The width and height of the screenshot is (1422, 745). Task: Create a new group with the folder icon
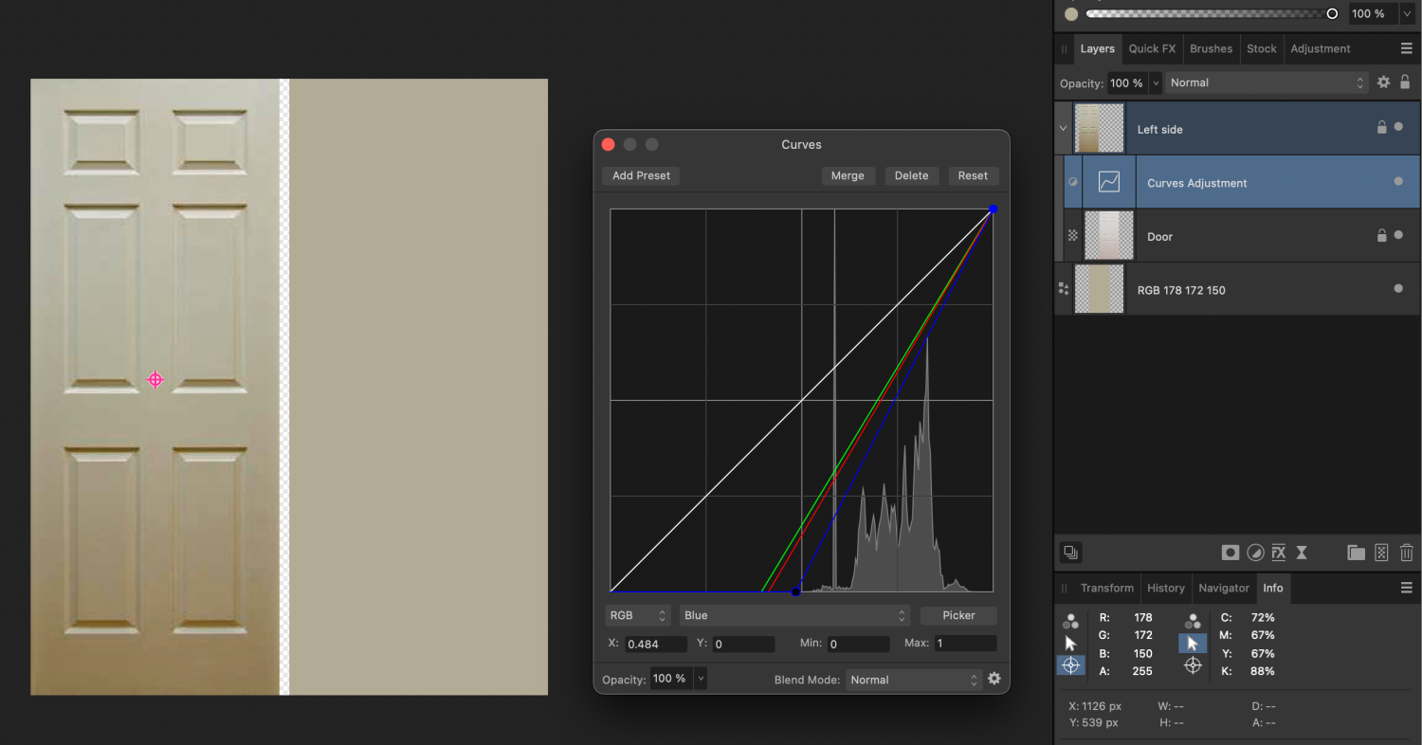1356,553
